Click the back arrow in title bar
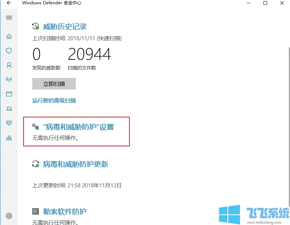 (x=9, y=3)
